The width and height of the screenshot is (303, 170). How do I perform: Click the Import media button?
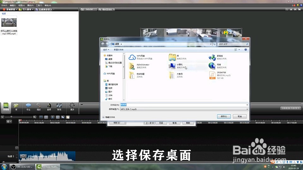26,9
